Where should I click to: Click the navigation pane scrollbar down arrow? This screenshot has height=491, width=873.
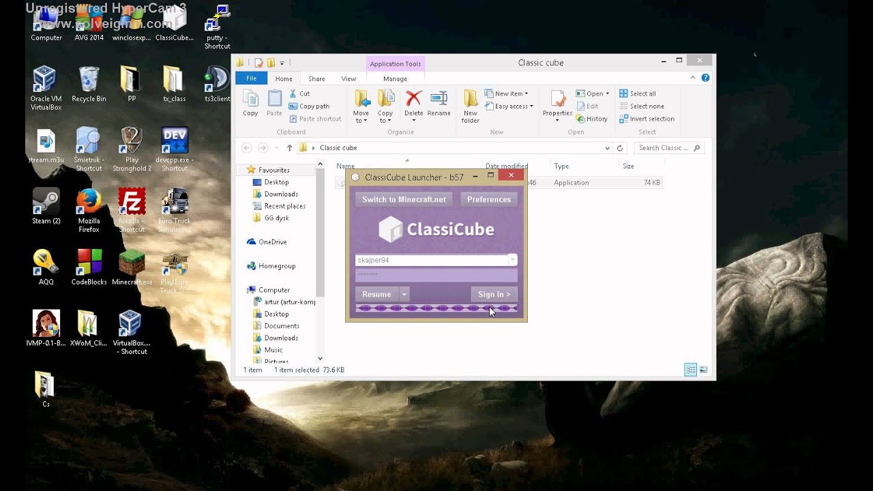click(x=320, y=359)
